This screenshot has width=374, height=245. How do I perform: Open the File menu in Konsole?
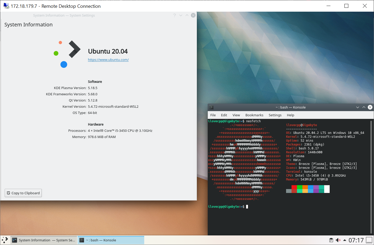[x=213, y=115]
